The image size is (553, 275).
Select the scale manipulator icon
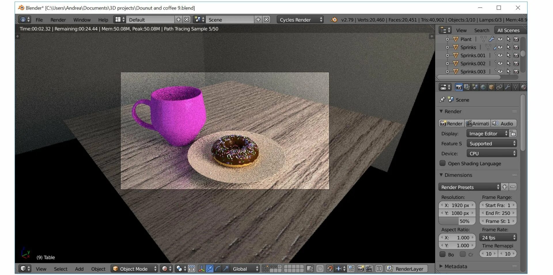pos(226,269)
